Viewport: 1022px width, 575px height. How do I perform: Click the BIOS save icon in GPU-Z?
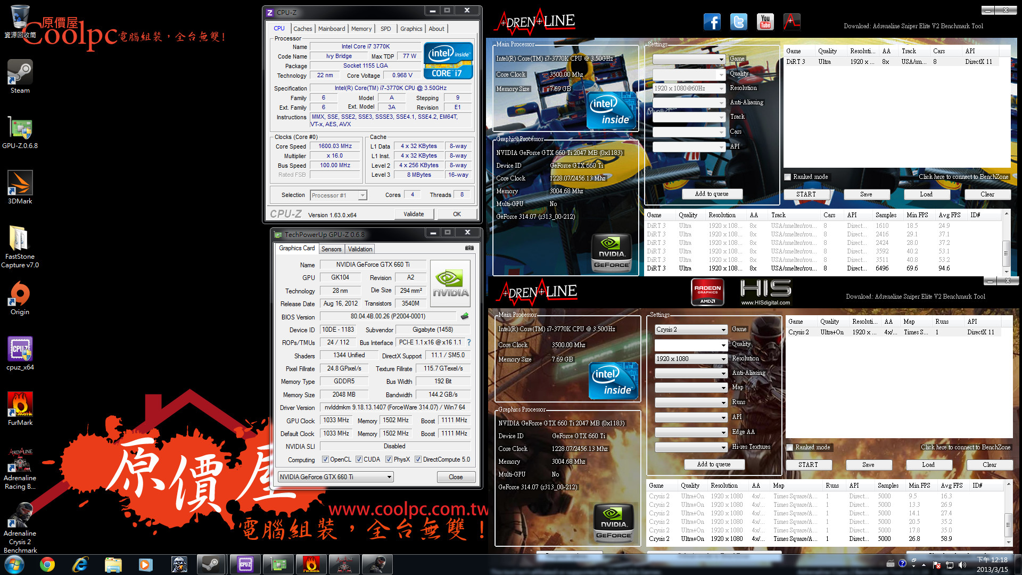(465, 316)
